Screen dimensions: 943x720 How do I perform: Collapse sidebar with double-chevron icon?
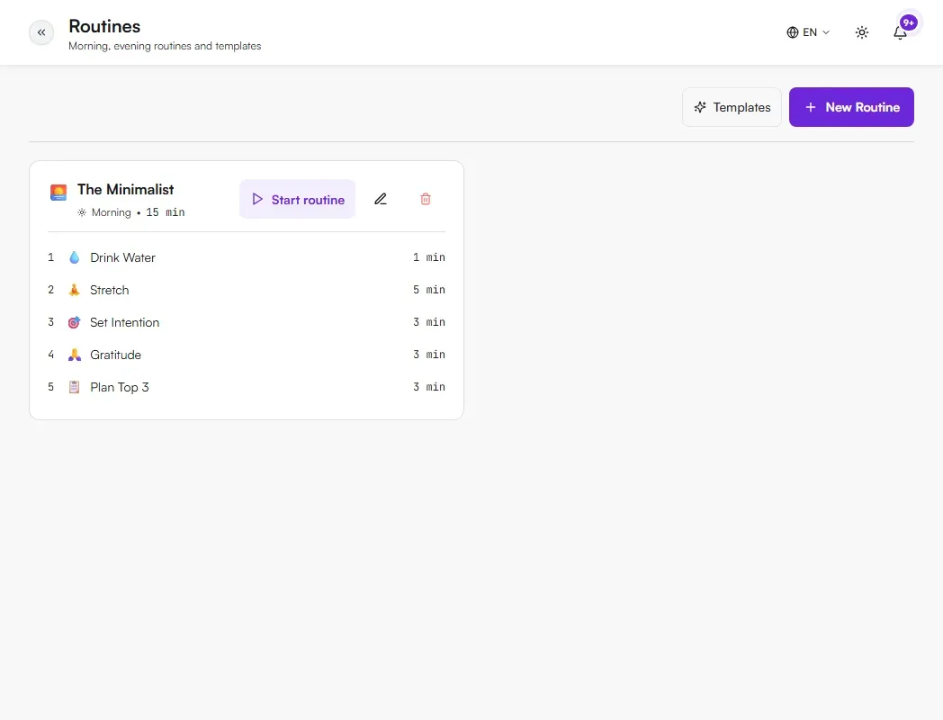41,32
